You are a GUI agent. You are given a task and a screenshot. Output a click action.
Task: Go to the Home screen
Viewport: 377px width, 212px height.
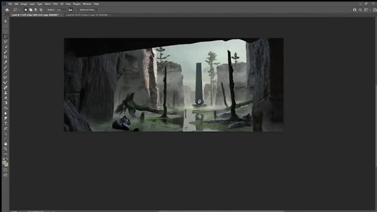(7, 10)
